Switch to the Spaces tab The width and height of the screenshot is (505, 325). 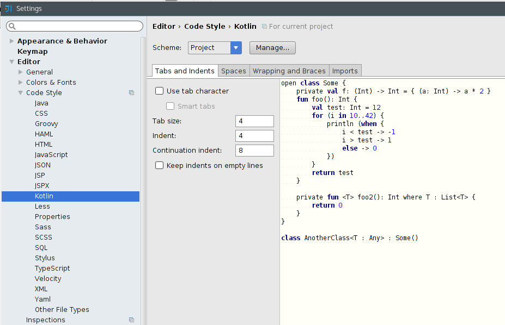click(x=233, y=71)
